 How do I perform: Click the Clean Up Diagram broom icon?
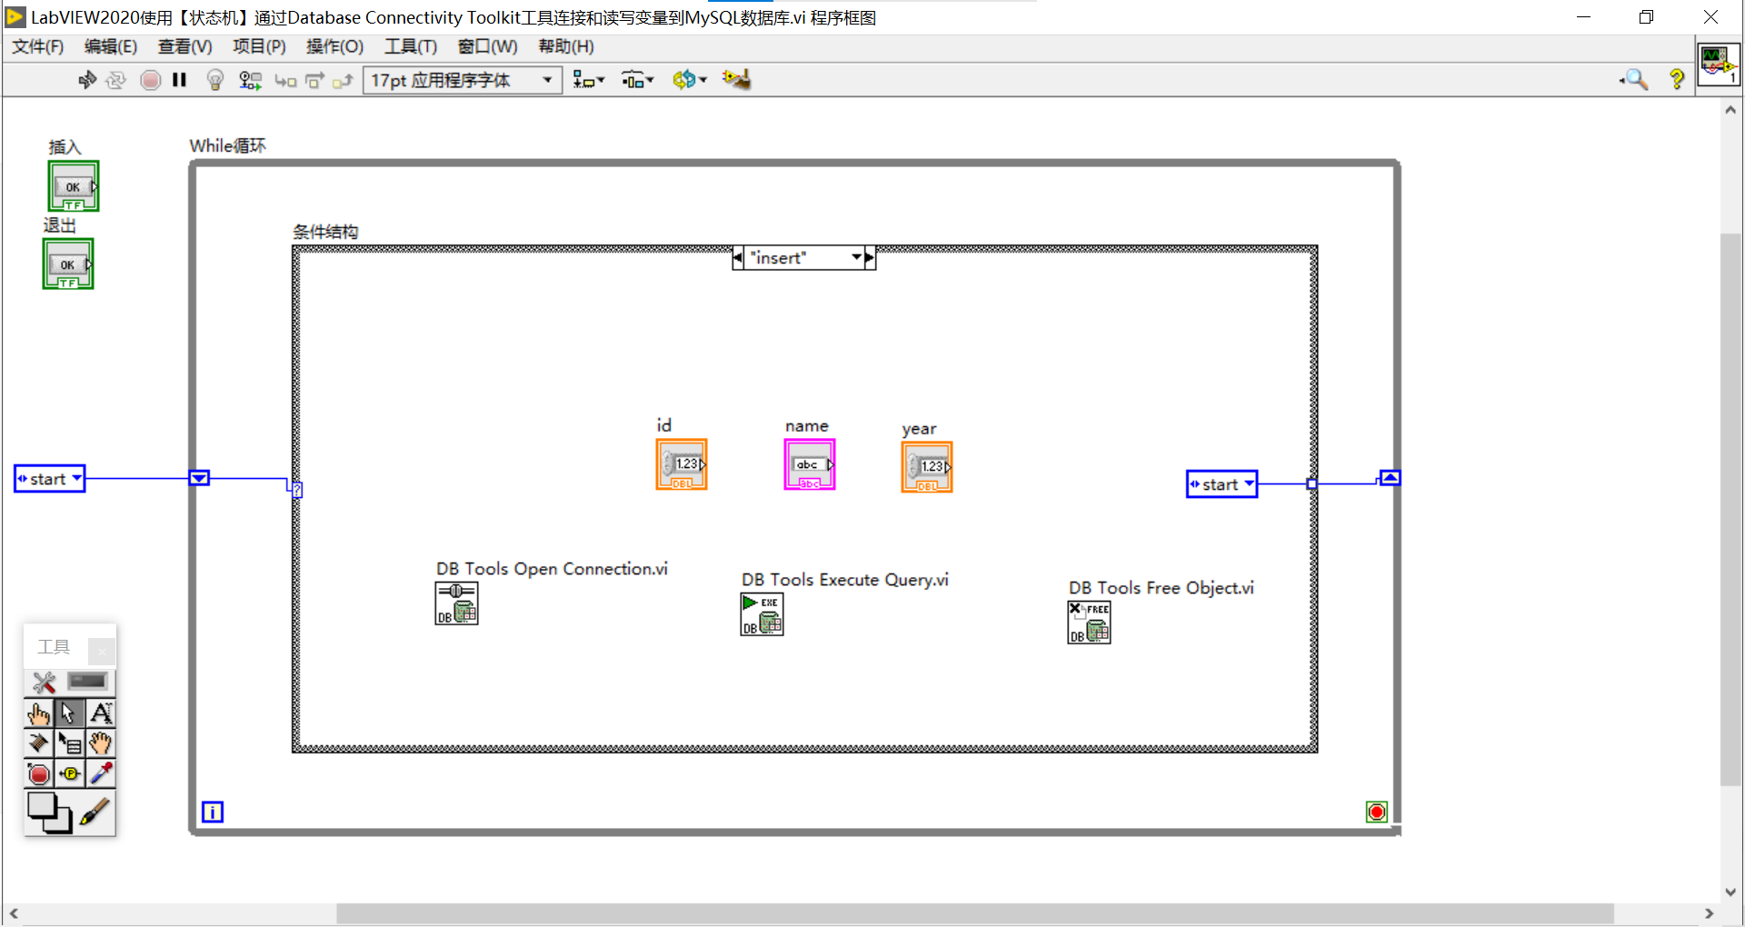point(736,80)
